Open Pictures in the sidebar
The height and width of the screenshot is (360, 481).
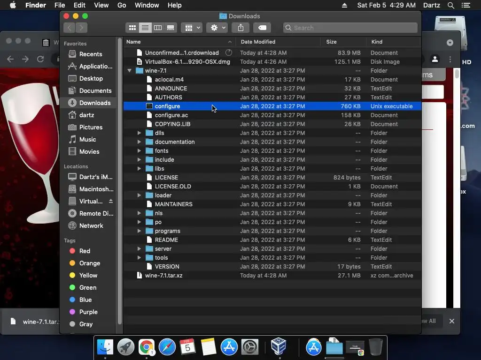click(x=89, y=127)
